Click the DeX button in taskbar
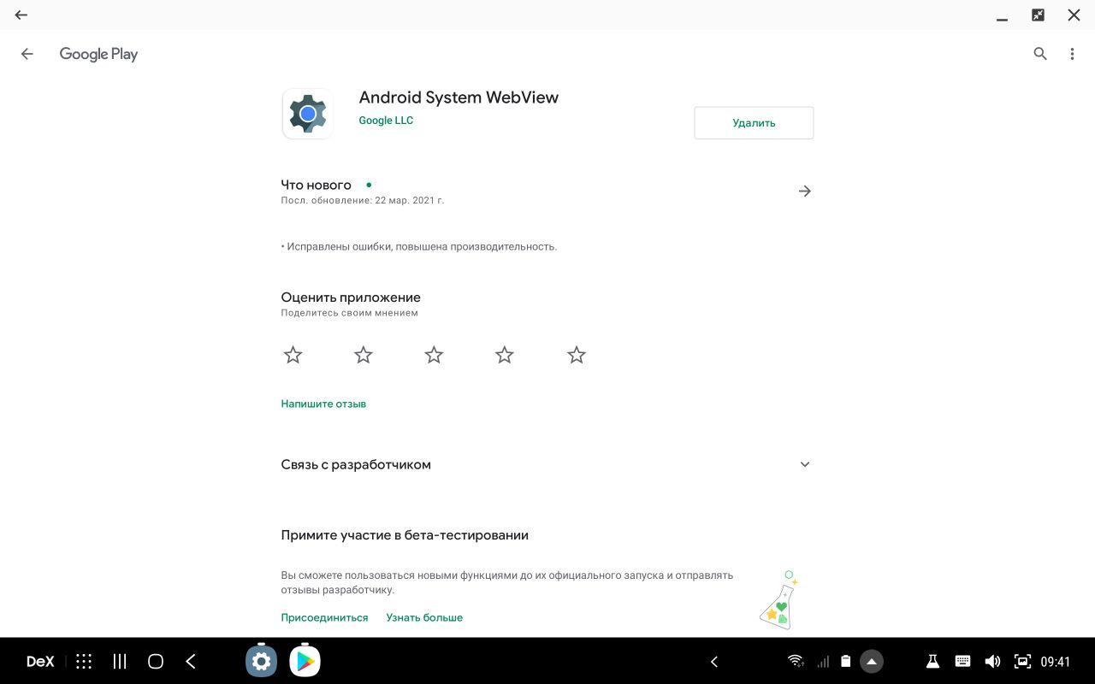 [40, 661]
